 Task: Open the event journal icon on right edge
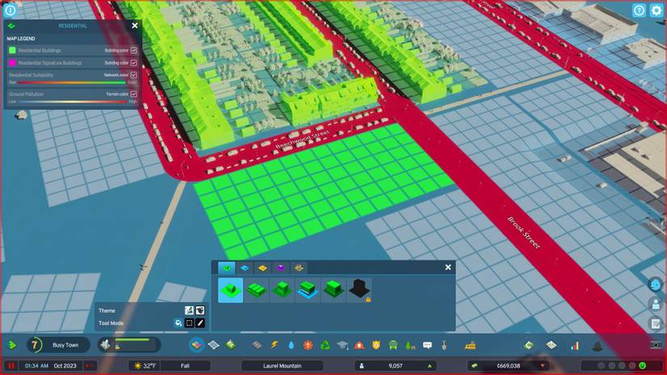(656, 324)
